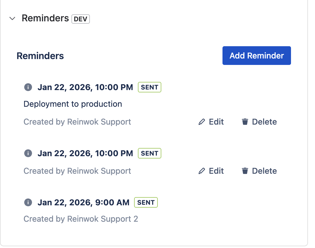Click the DEV badge next to Reminders
This screenshot has width=315, height=248.
click(x=81, y=19)
